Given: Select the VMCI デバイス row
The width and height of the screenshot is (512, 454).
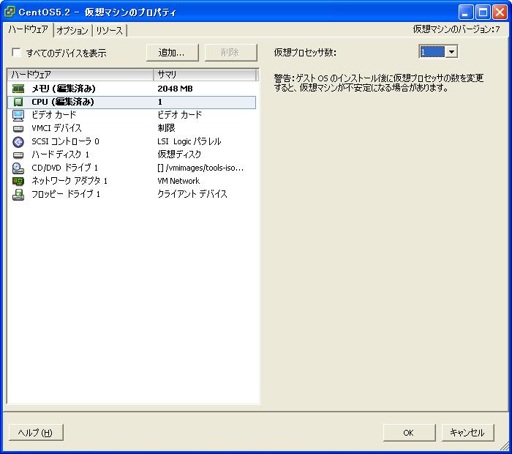Looking at the screenshot, I should [131, 128].
